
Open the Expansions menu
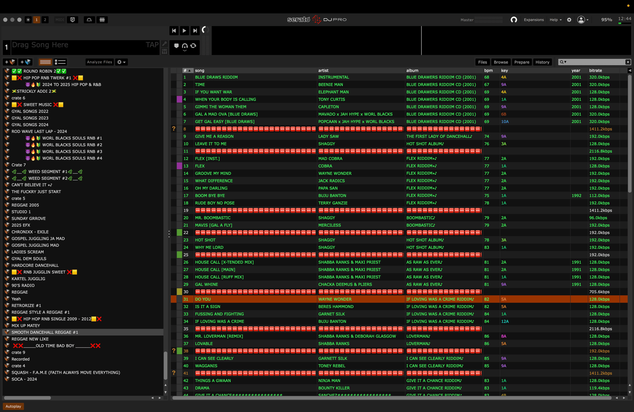point(534,20)
